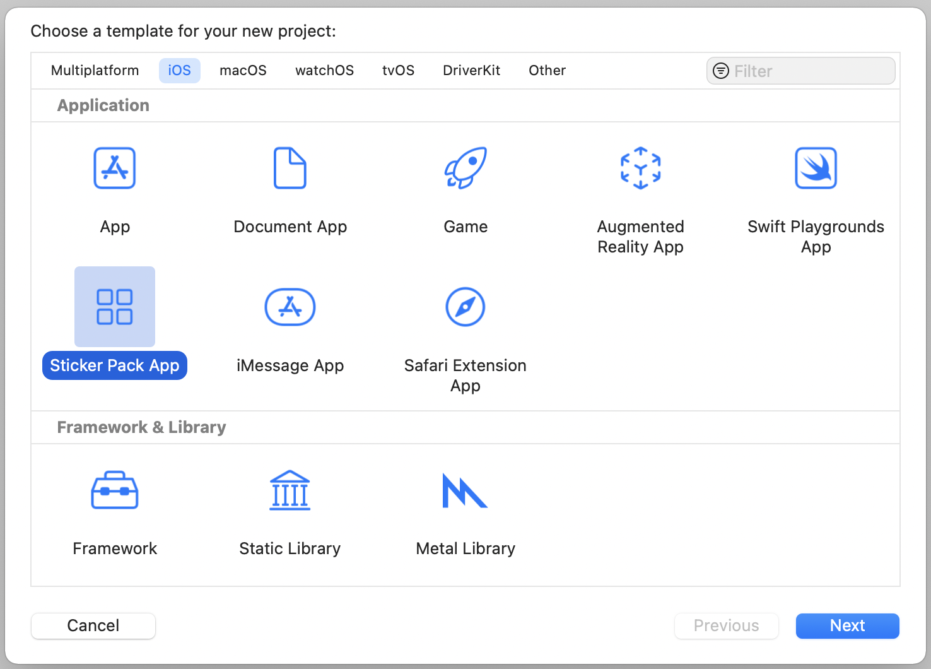This screenshot has width=931, height=669.
Task: Select the Sticker Pack App grid icon
Action: point(115,307)
